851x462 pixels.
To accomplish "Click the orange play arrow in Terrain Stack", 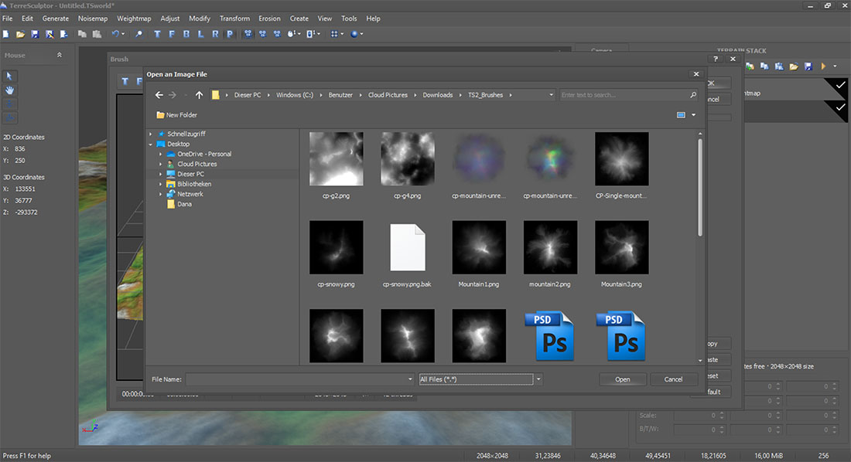I will (x=823, y=66).
